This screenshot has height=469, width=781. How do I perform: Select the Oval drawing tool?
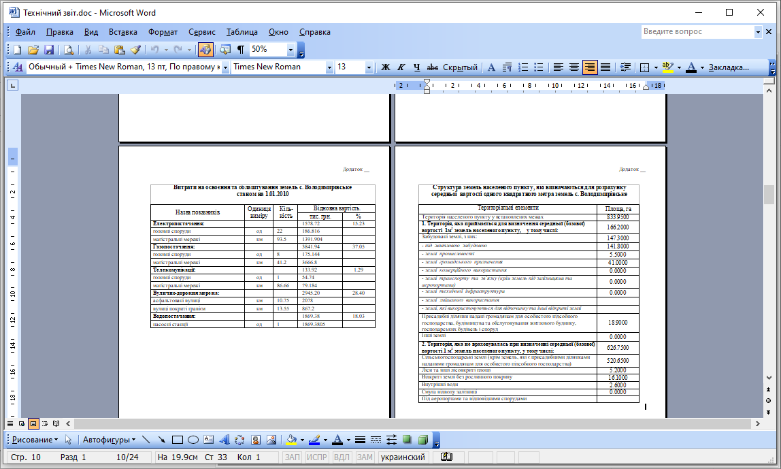(193, 440)
